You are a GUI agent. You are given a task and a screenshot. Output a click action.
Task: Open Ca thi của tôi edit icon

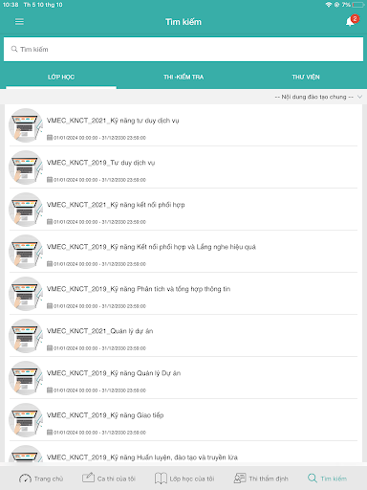[88, 478]
